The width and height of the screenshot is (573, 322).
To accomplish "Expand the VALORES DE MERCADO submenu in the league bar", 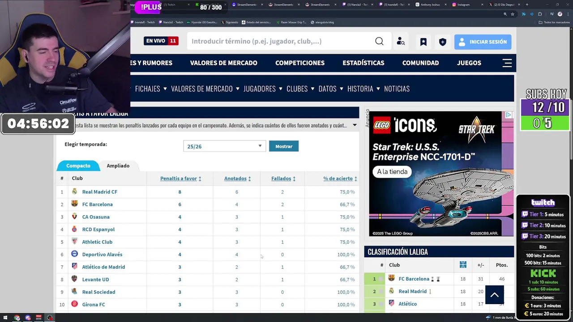I will 238,89.
